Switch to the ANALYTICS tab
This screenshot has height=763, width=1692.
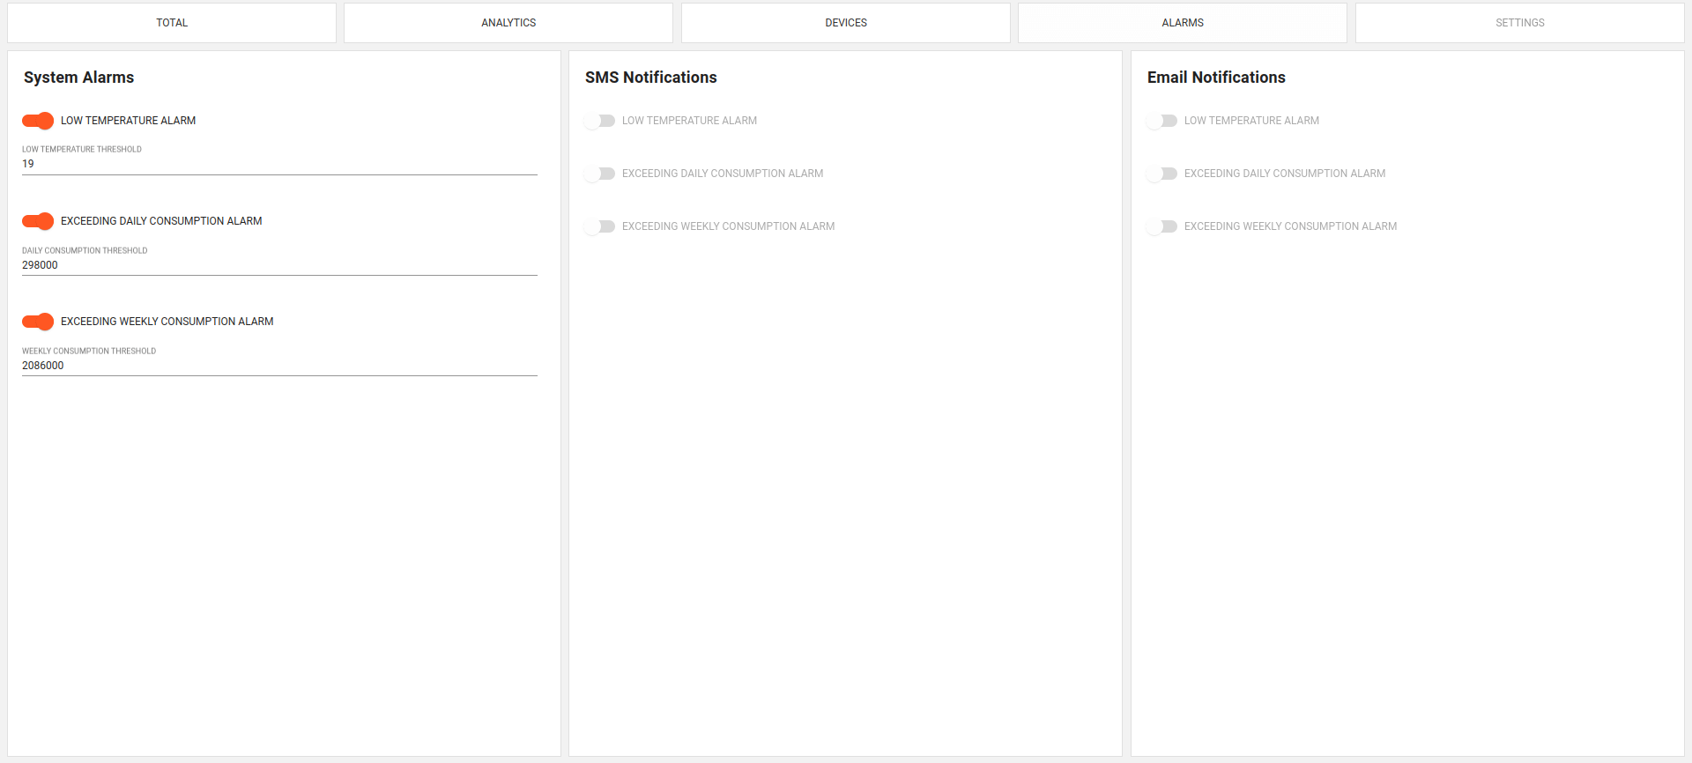(508, 23)
